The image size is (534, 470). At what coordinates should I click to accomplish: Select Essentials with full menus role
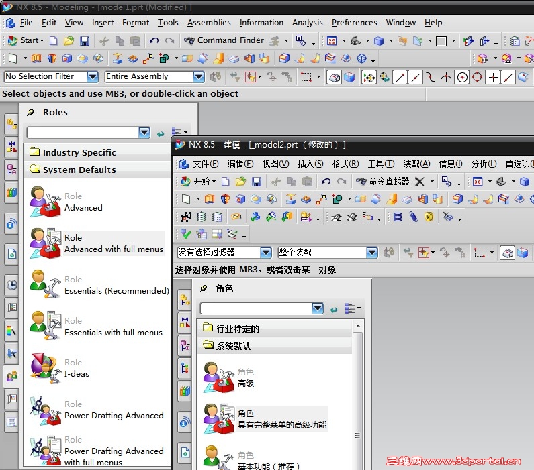pos(96,327)
